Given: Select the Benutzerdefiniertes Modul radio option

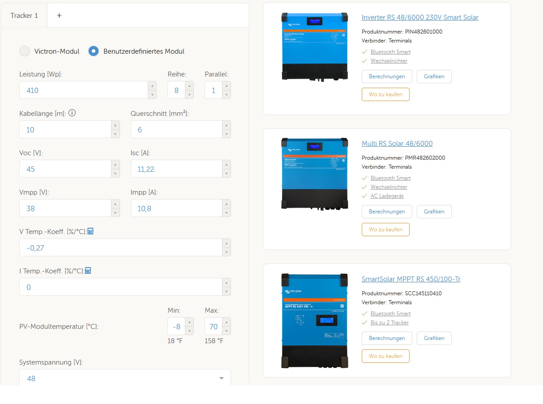Looking at the screenshot, I should [94, 51].
